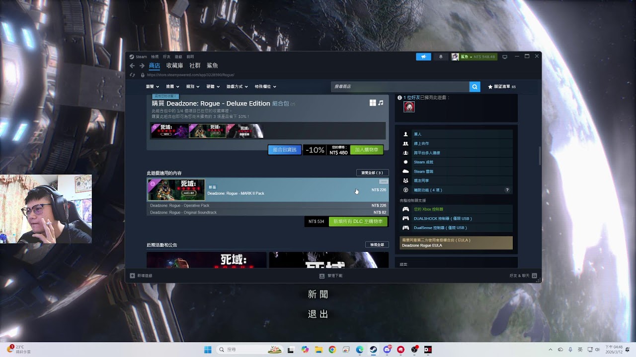Click the store URL address text
This screenshot has height=357, width=636.
pyautogui.click(x=190, y=75)
